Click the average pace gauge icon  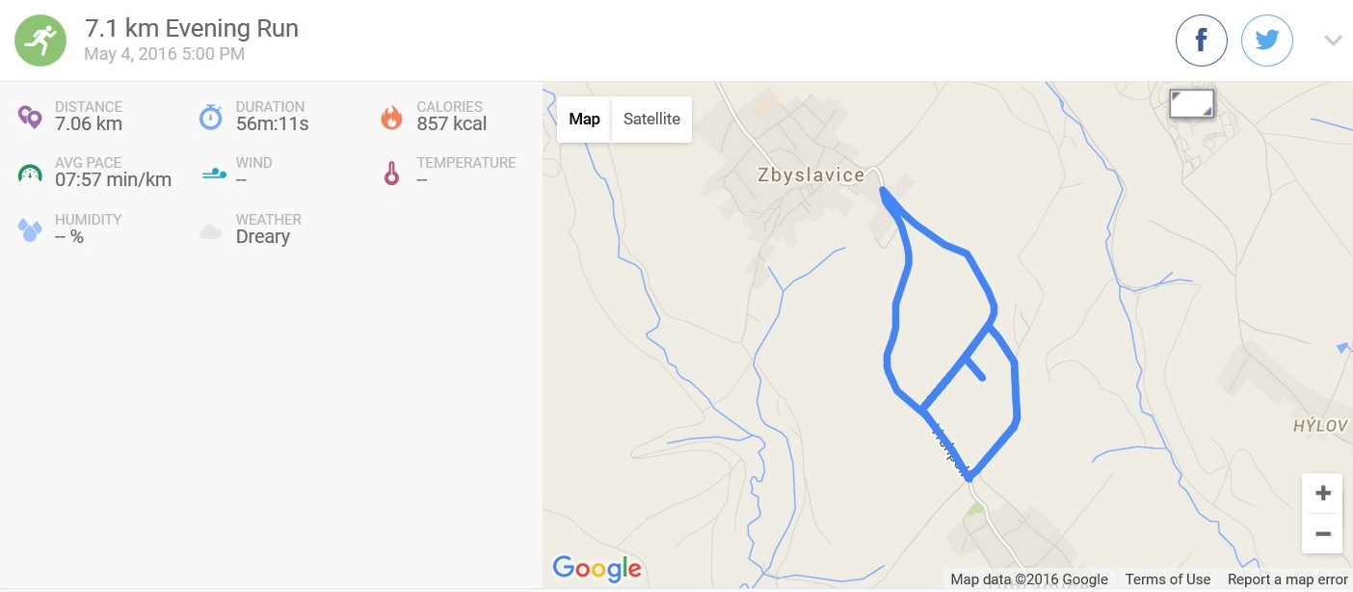[x=30, y=174]
